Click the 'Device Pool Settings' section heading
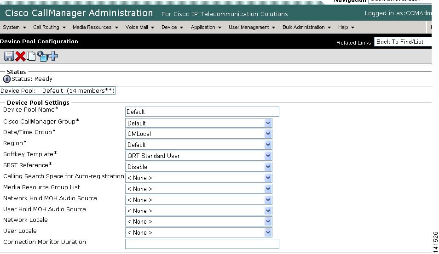Viewport: 439px width, 254px height. (x=38, y=102)
